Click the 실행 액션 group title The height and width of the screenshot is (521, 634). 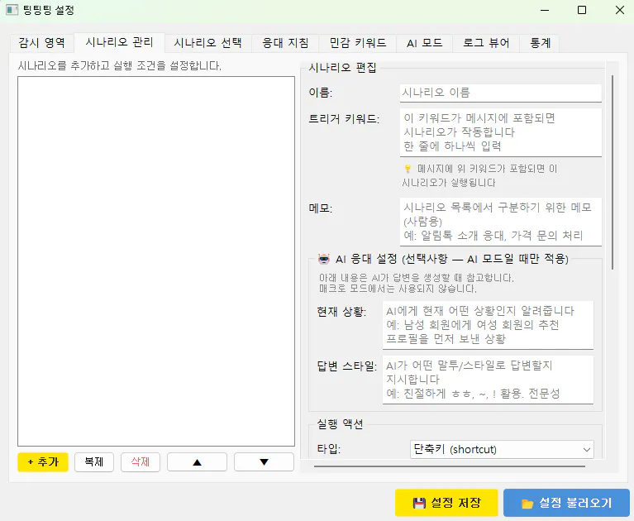click(x=340, y=424)
